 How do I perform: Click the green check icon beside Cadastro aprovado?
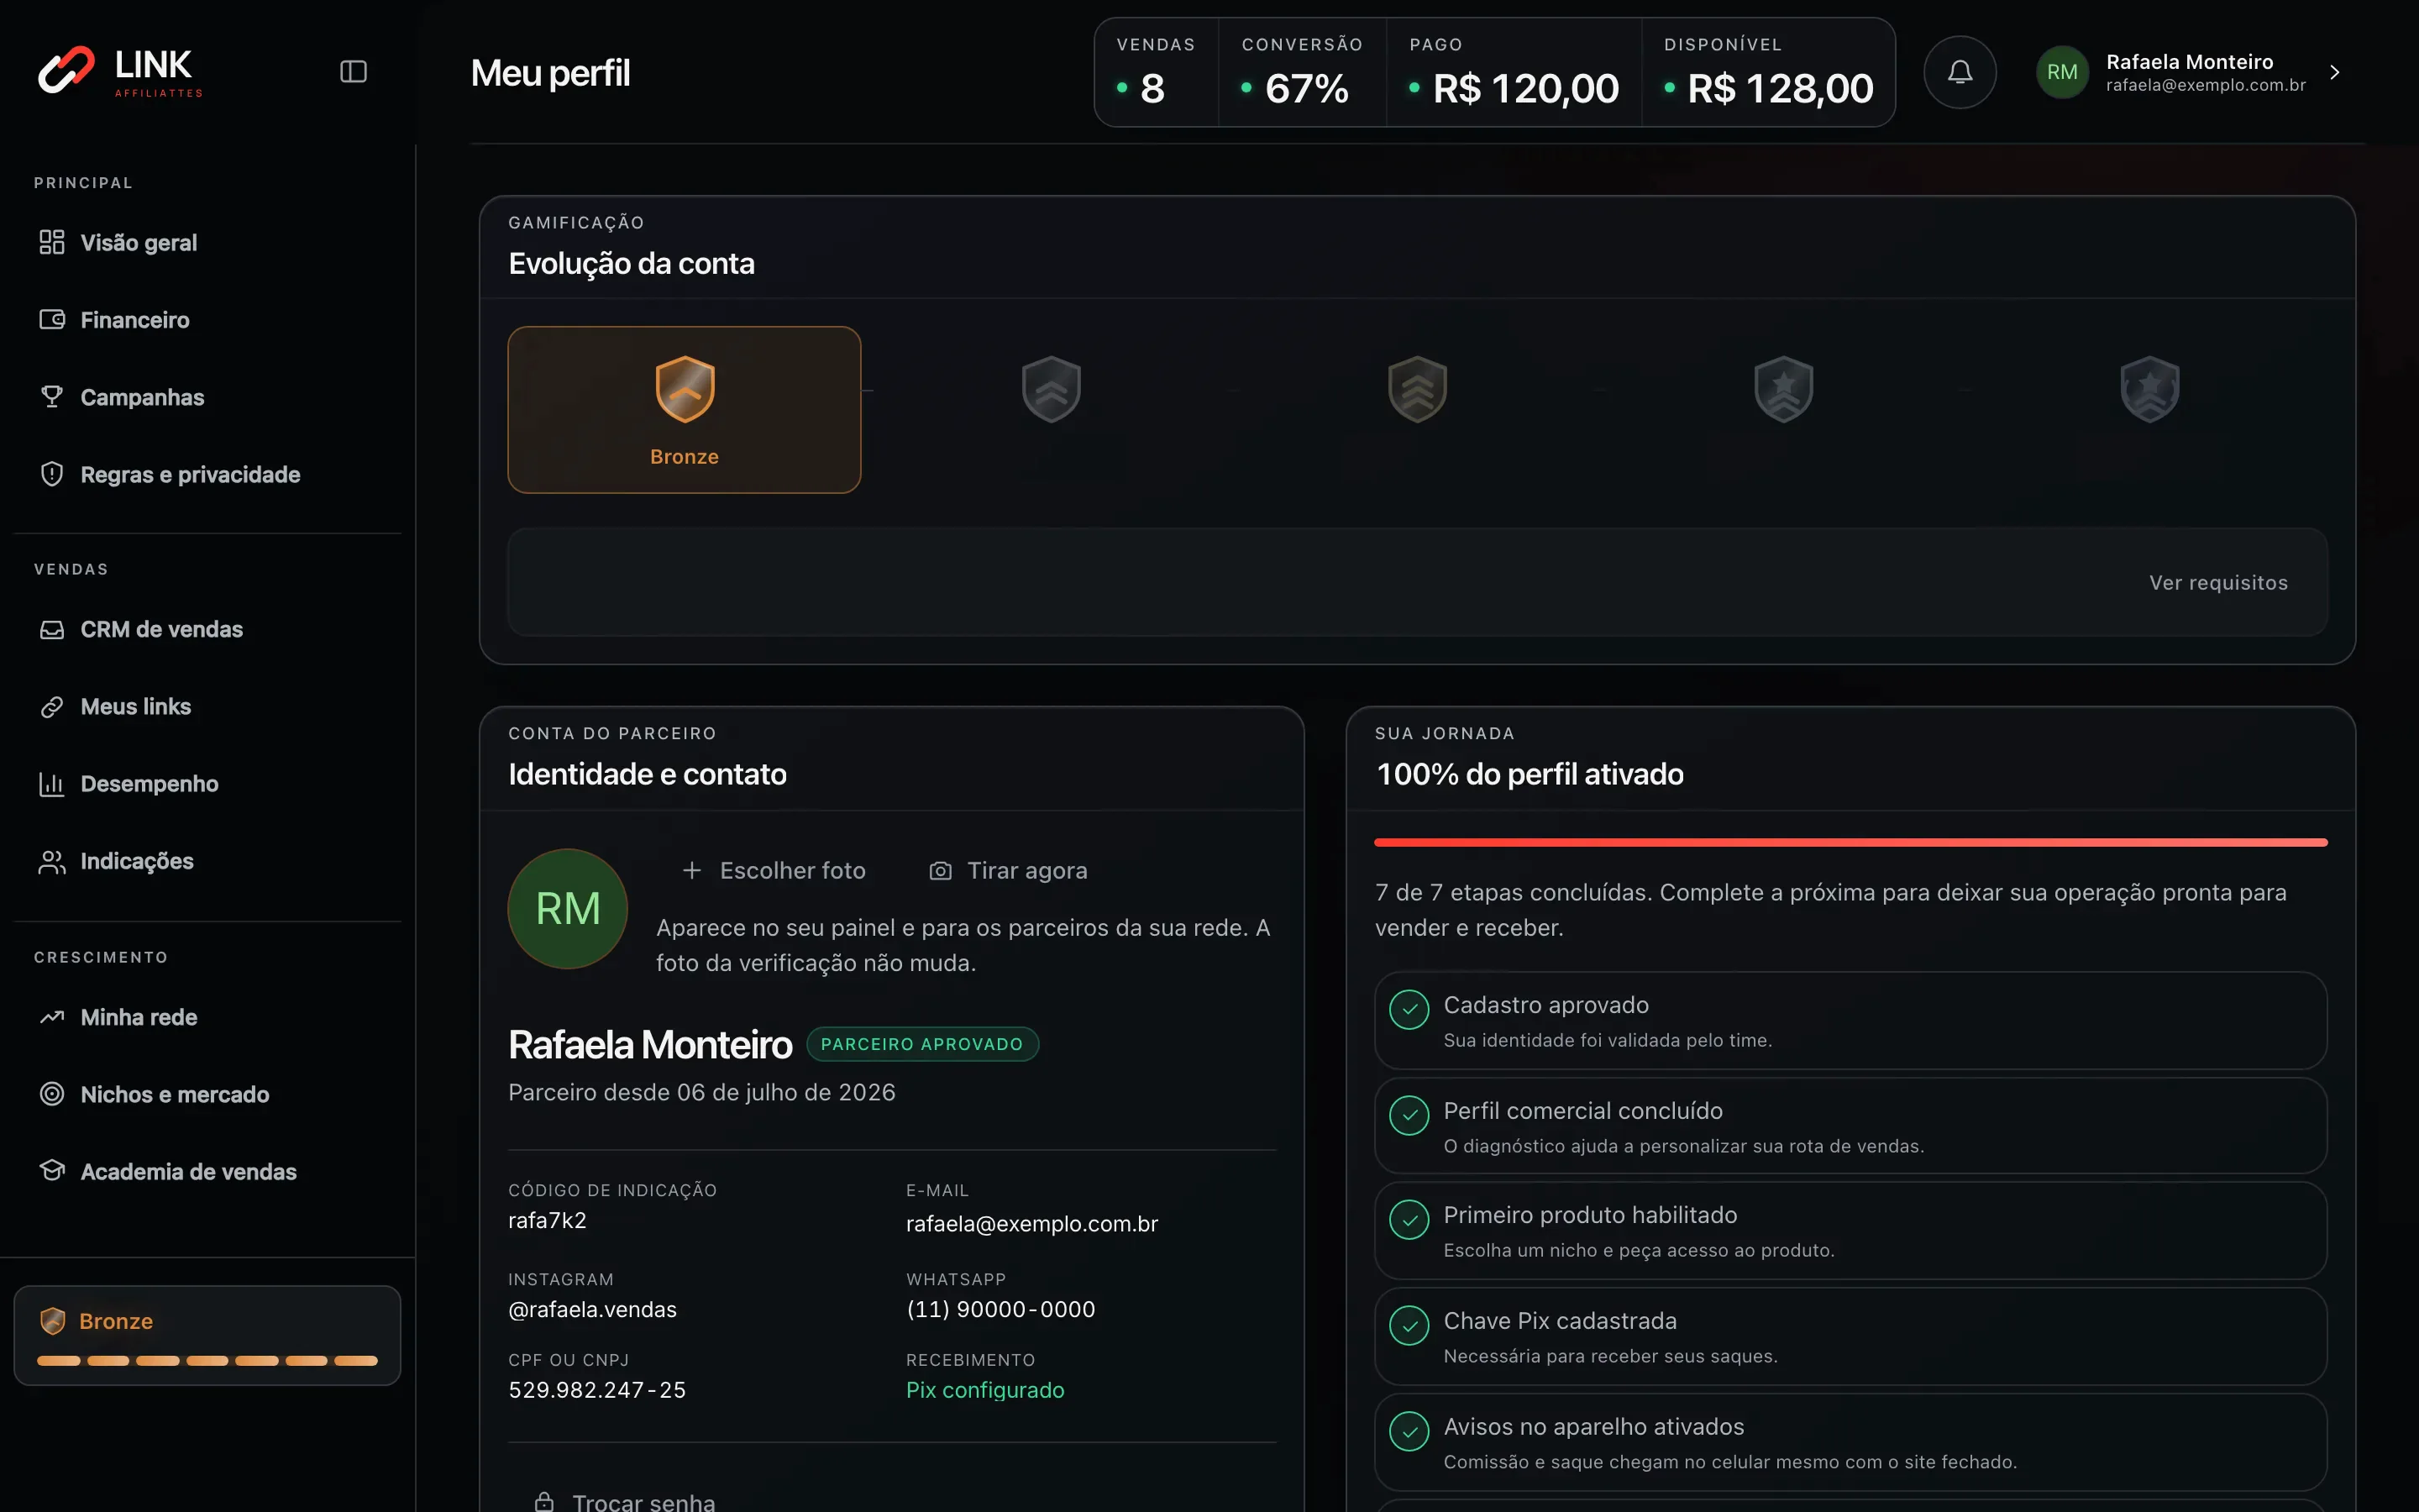tap(1409, 1009)
